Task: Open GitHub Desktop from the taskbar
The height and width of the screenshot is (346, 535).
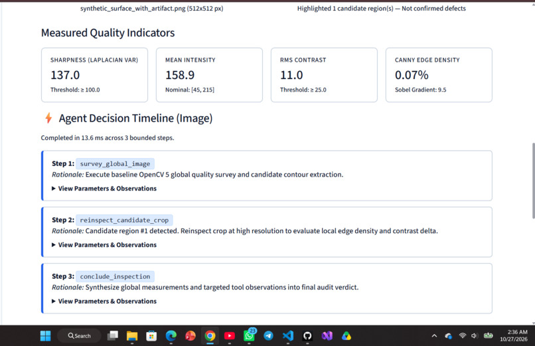Action: point(307,336)
